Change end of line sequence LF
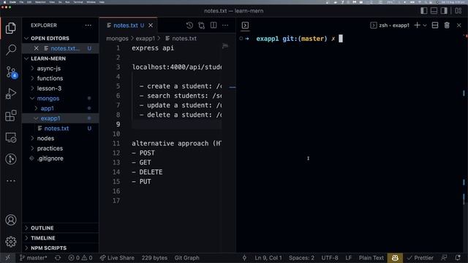This screenshot has height=263, width=468. pos(348,258)
